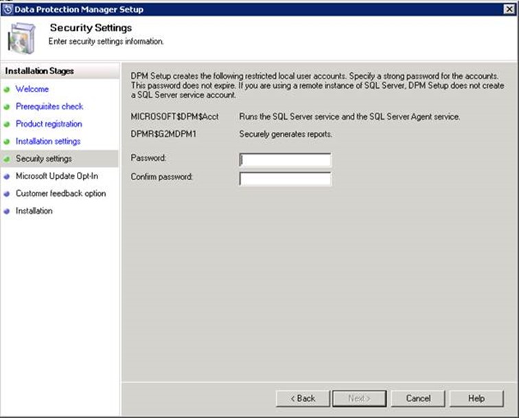Click the green bullet beside Installation settings
Viewport: 519px width, 418px height.
pos(7,142)
